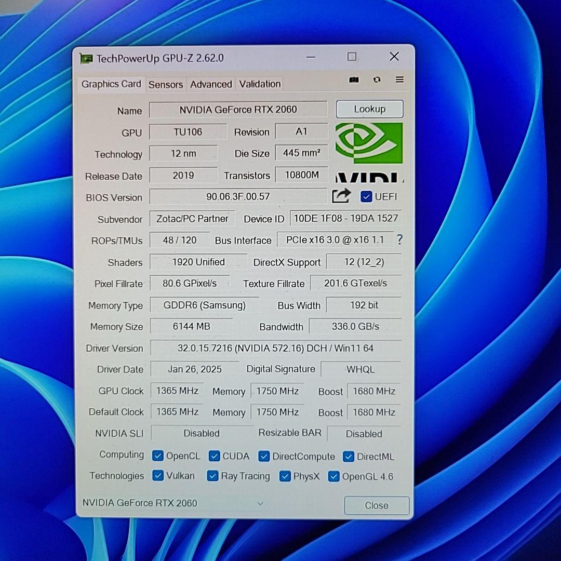Return to the Graphics Card tab
561x561 pixels.
tap(111, 84)
